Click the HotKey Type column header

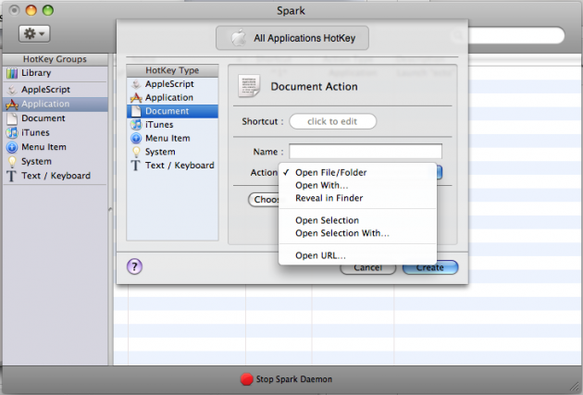(x=172, y=70)
